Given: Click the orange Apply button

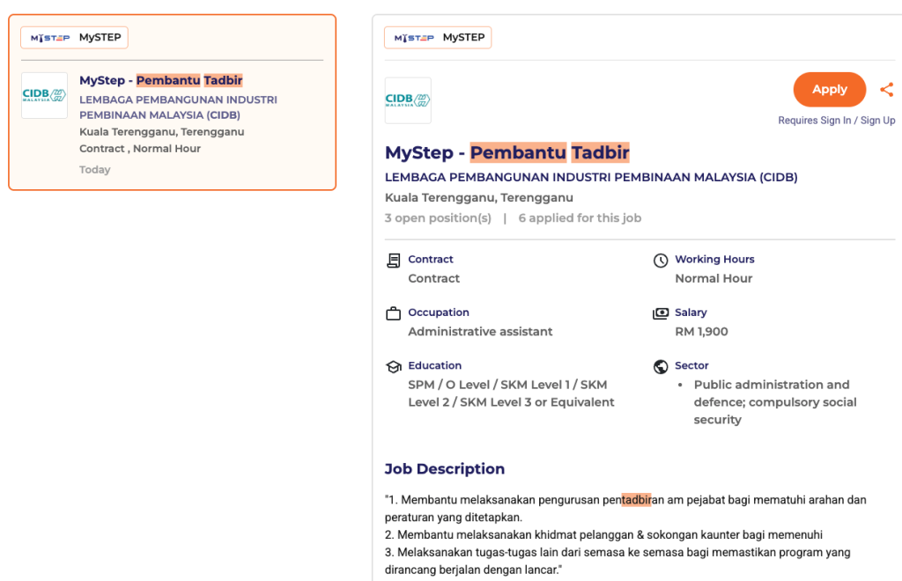Looking at the screenshot, I should [x=829, y=90].
